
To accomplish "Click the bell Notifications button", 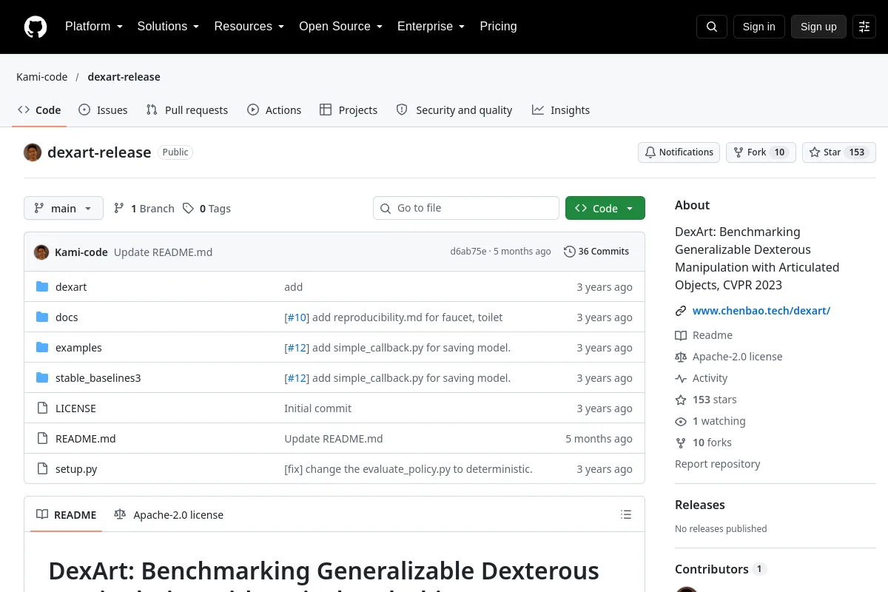I will (679, 152).
